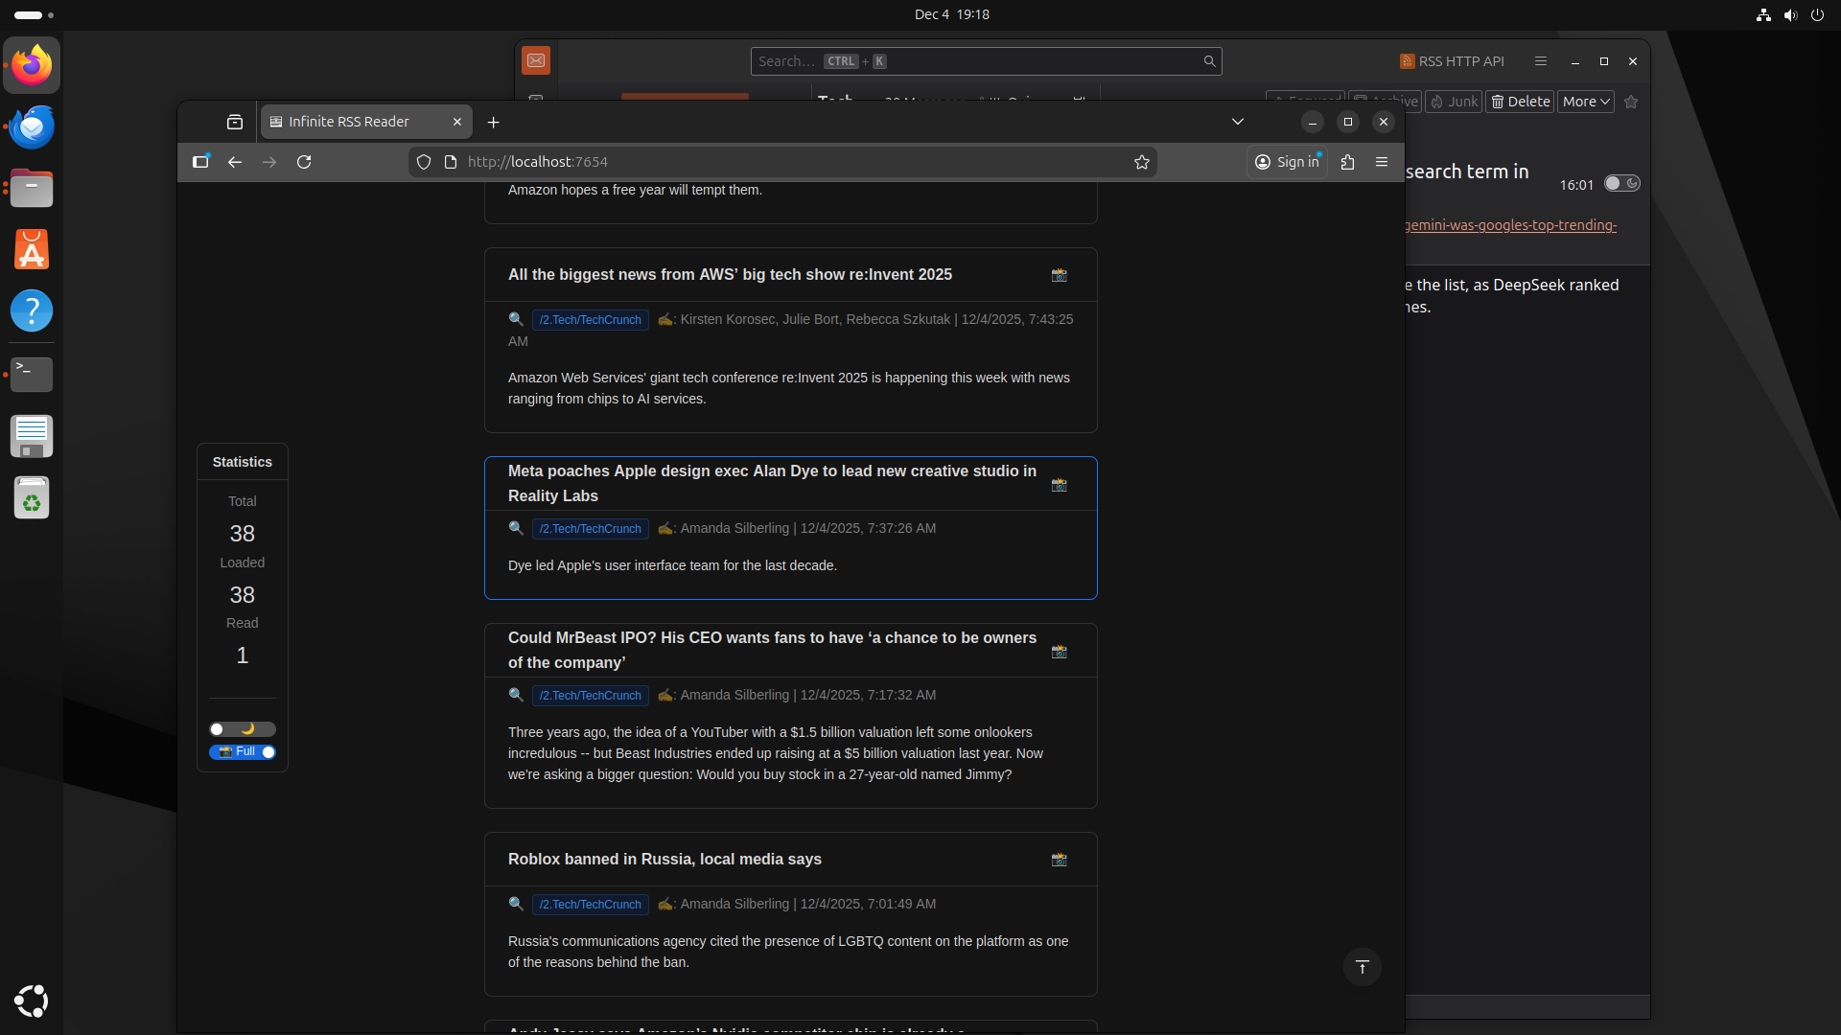The height and width of the screenshot is (1035, 1841).
Task: Select the shield tracking protection icon
Action: coord(425,162)
